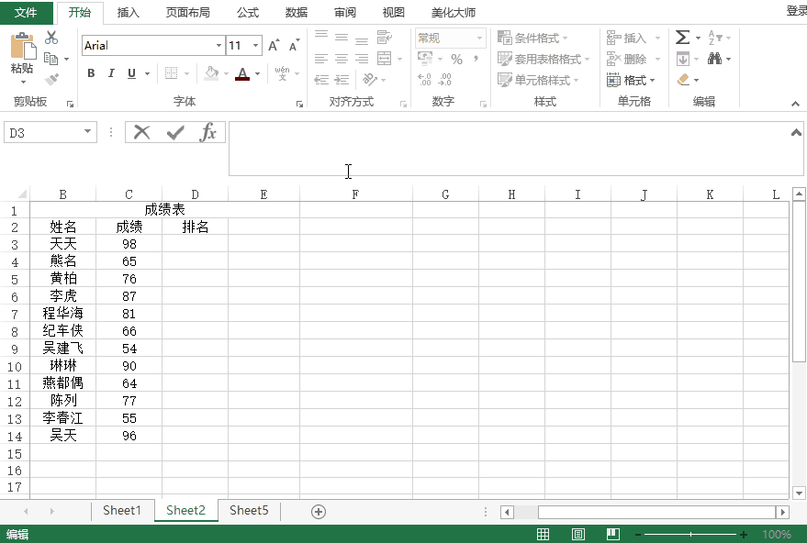Open the 条件格式 menu button

pos(532,38)
